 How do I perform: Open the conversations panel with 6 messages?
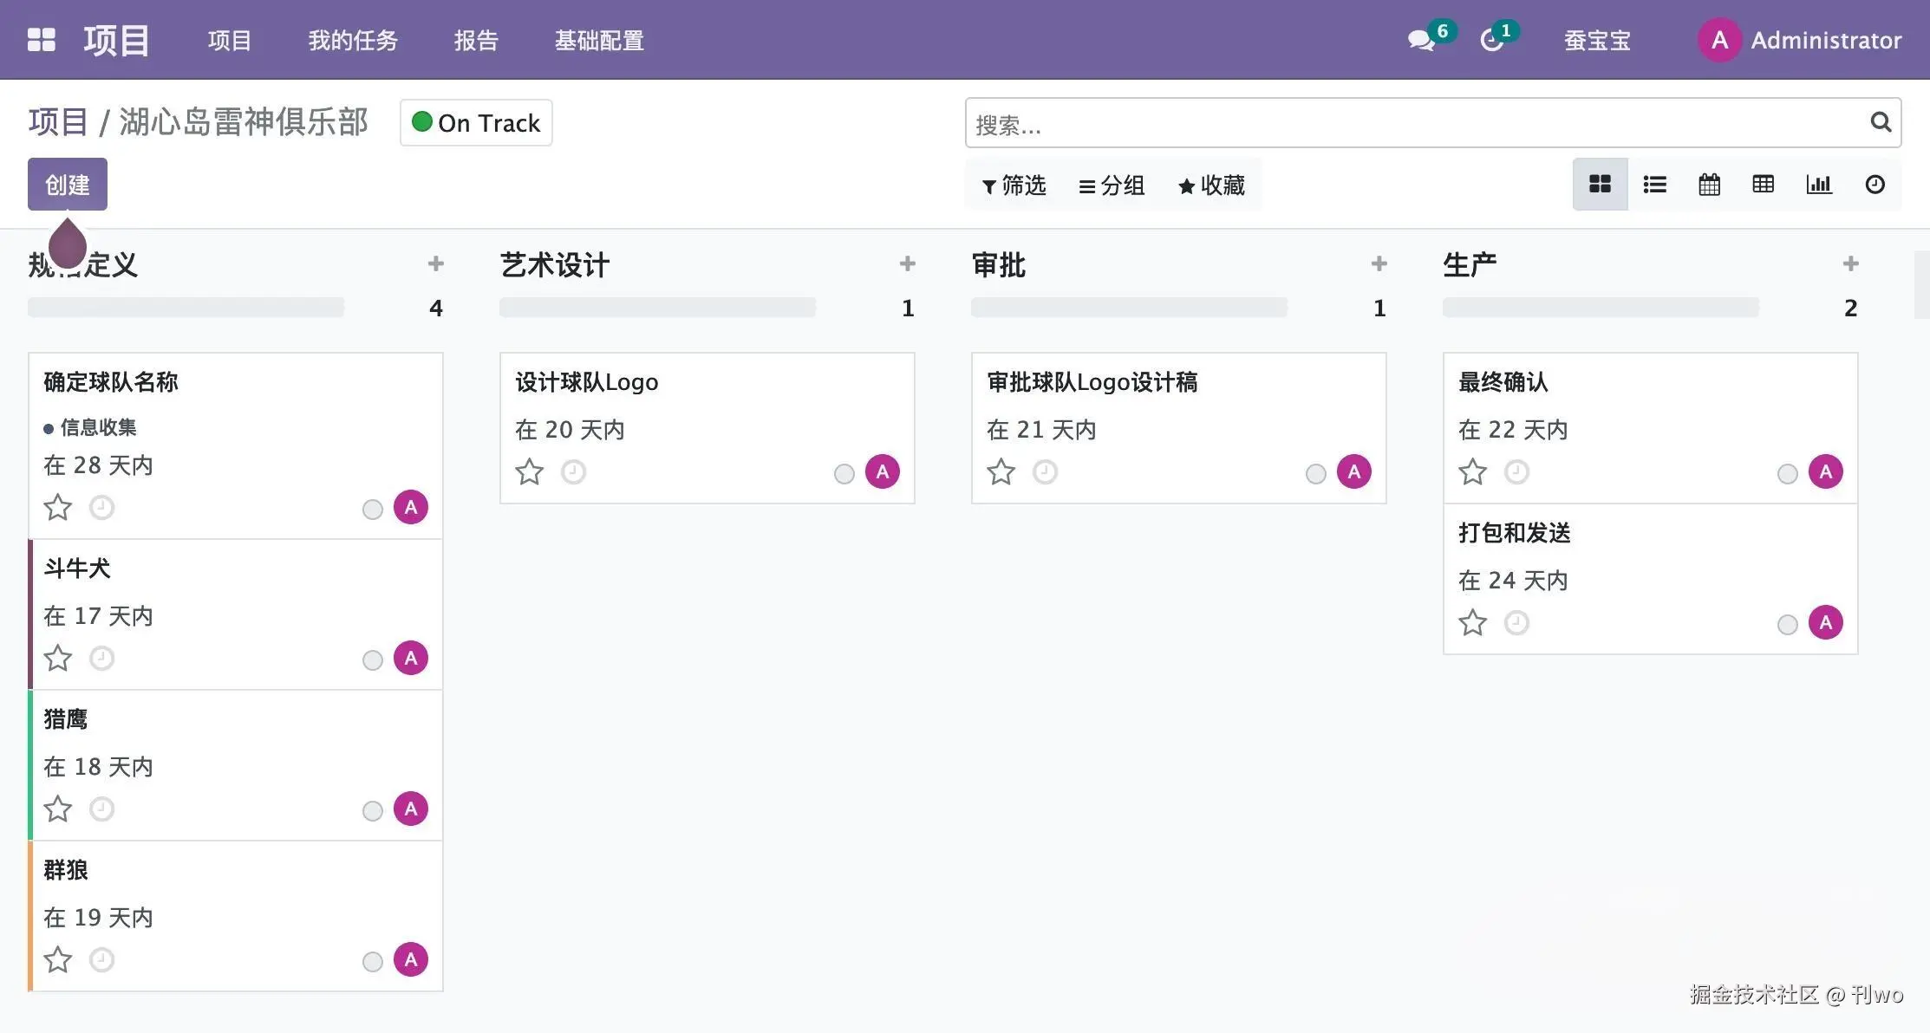pos(1420,40)
